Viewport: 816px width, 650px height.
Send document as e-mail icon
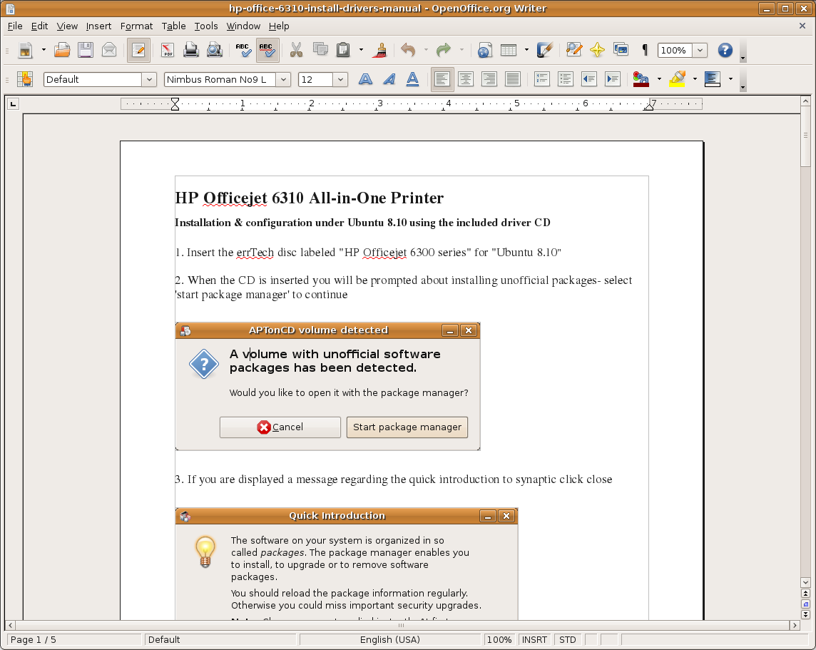tap(109, 51)
